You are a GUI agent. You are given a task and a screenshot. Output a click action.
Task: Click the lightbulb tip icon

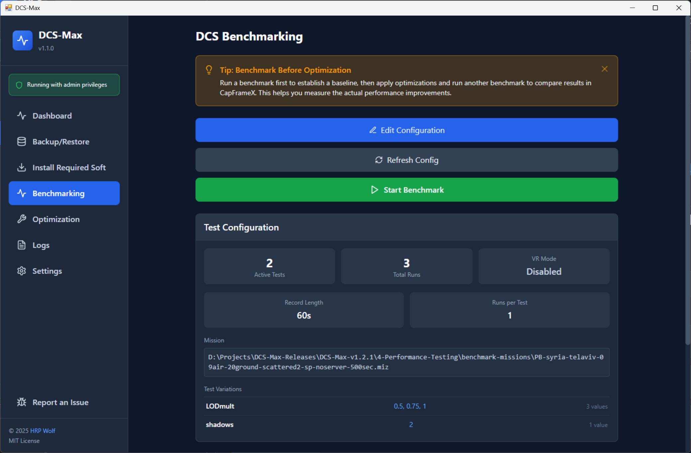pyautogui.click(x=209, y=70)
